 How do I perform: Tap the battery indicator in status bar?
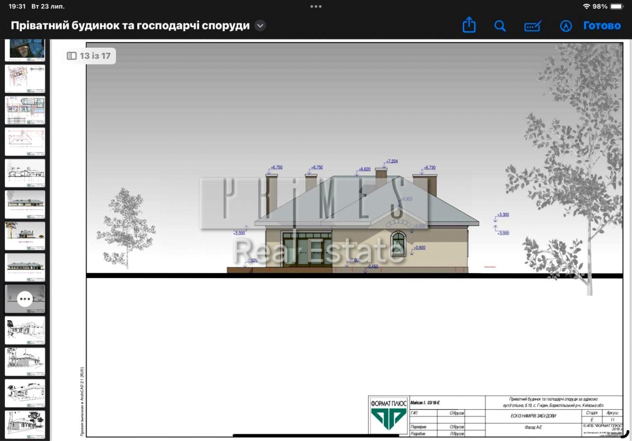pos(617,6)
